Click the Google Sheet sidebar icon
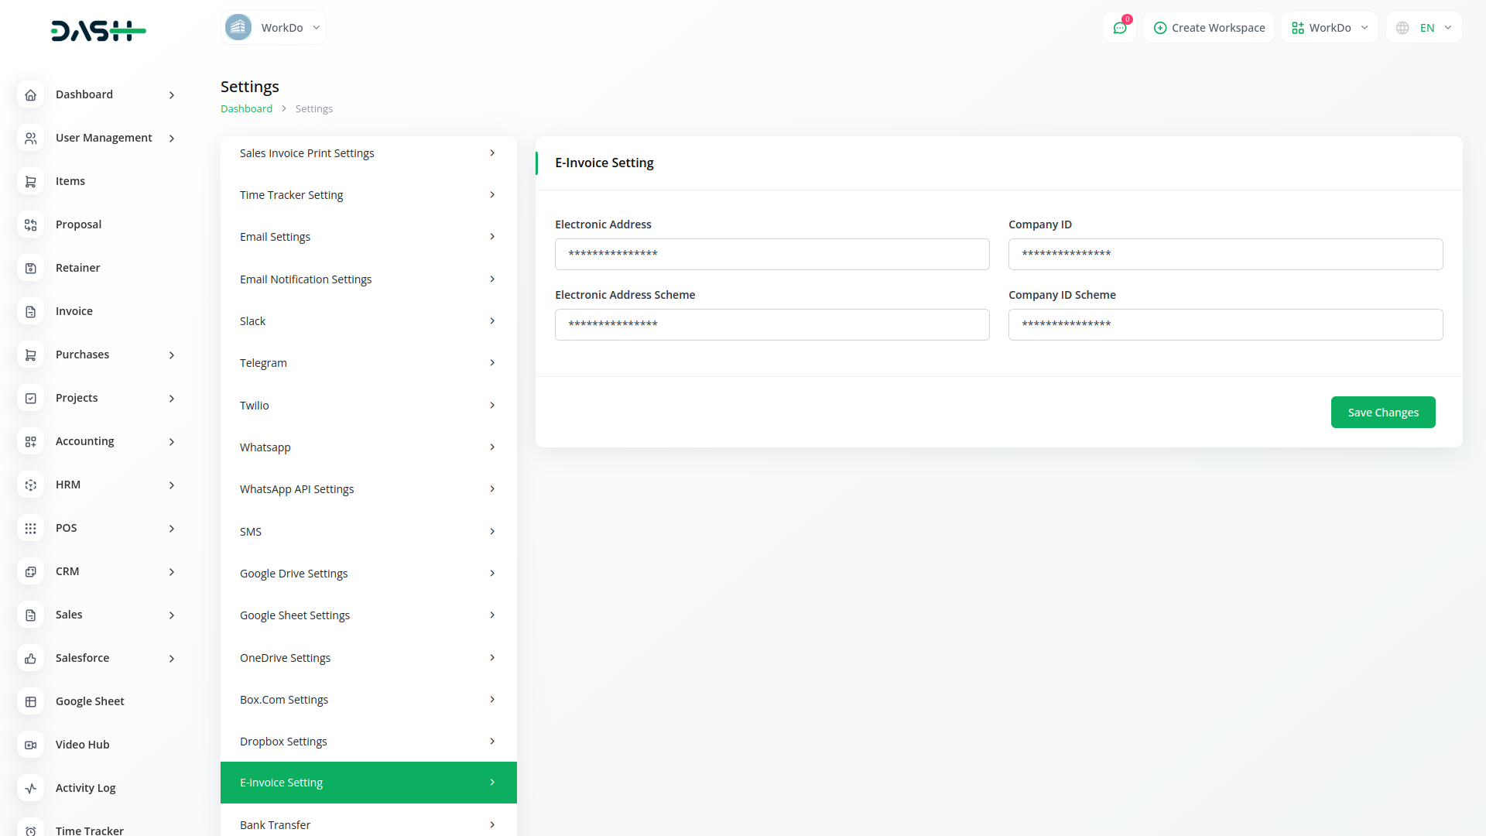The image size is (1486, 836). (30, 701)
